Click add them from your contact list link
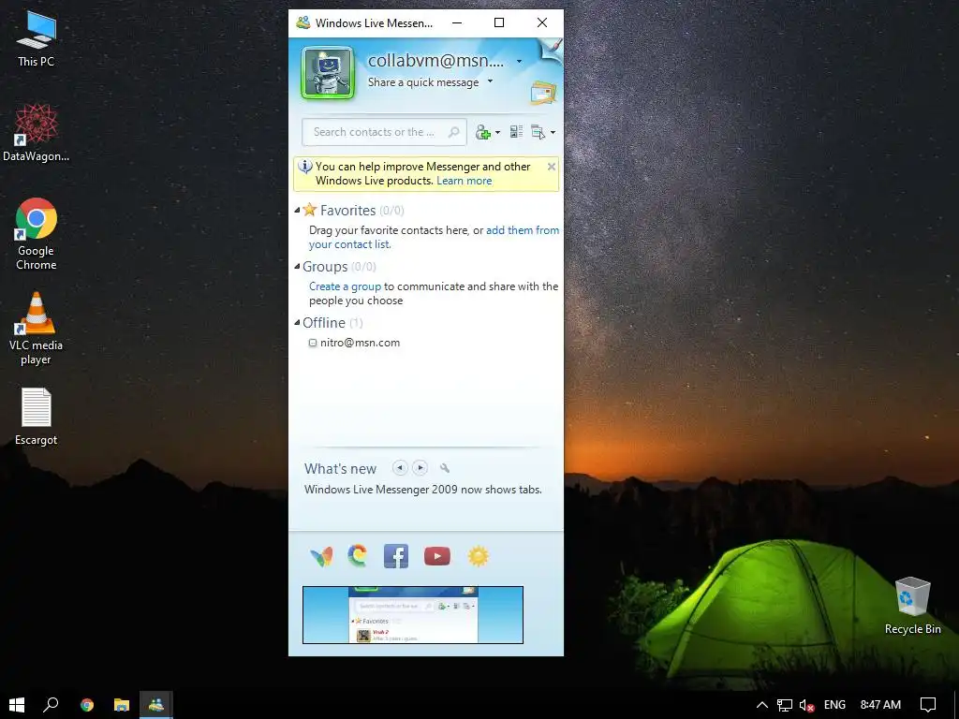959x719 pixels. coord(434,237)
